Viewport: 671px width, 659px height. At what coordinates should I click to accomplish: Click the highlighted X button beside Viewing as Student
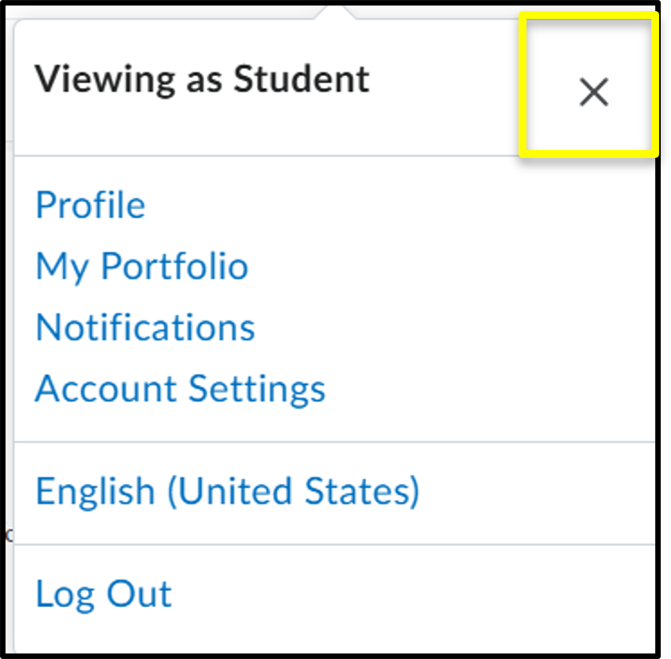(593, 92)
